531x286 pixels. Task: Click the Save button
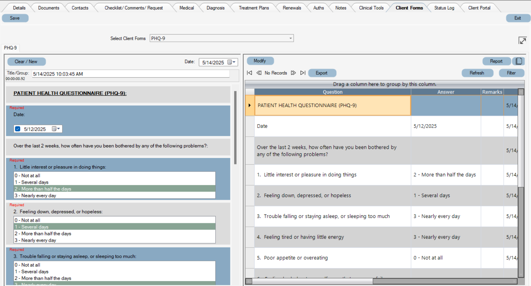coord(15,18)
